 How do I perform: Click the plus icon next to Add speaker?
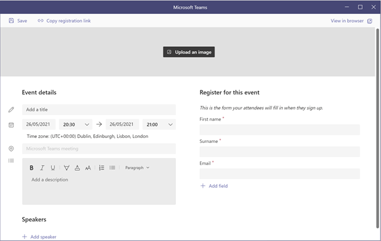[24, 237]
